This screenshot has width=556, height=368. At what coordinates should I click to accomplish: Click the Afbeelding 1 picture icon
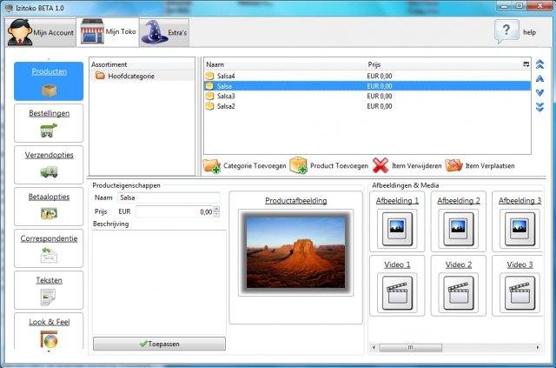coord(397,229)
